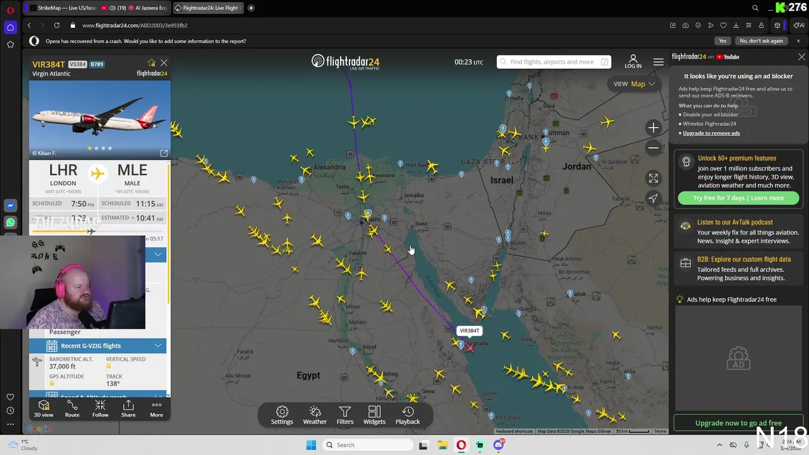Screen dimensions: 809x455
Task: Open a new browser tab
Action: (x=251, y=8)
